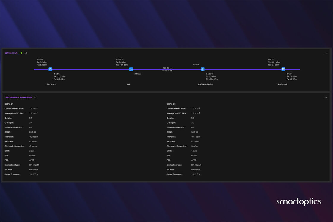Select the DCP-2-O1 node icon
This screenshot has height=222, width=333.
(50, 69)
